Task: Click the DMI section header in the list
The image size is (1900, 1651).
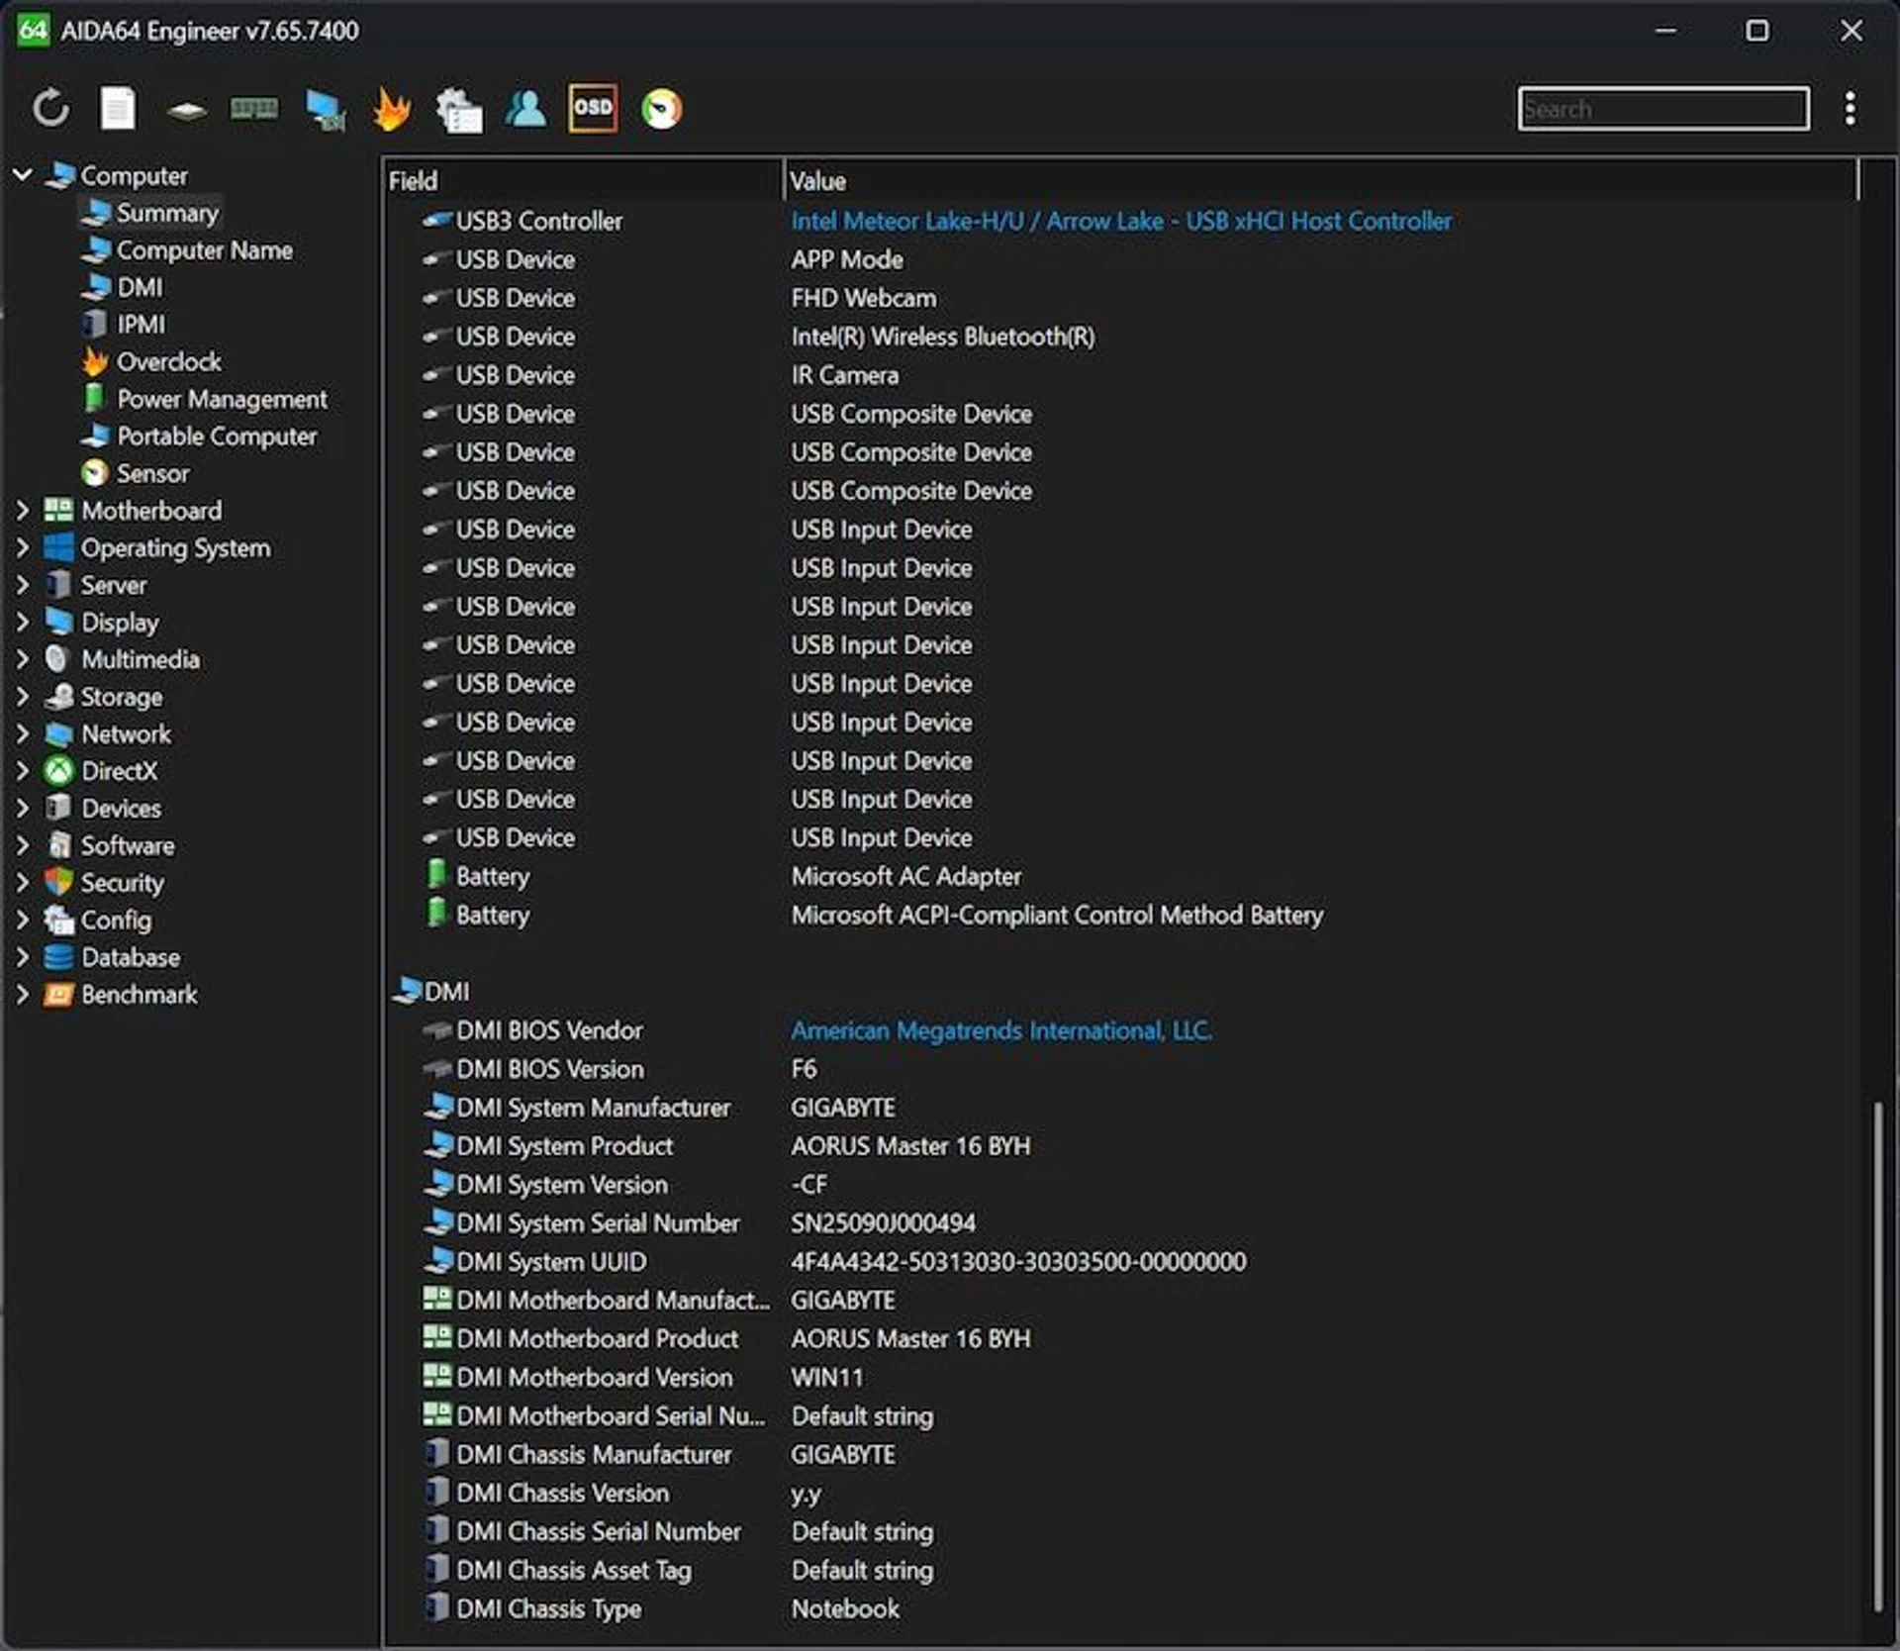Action: click(432, 992)
